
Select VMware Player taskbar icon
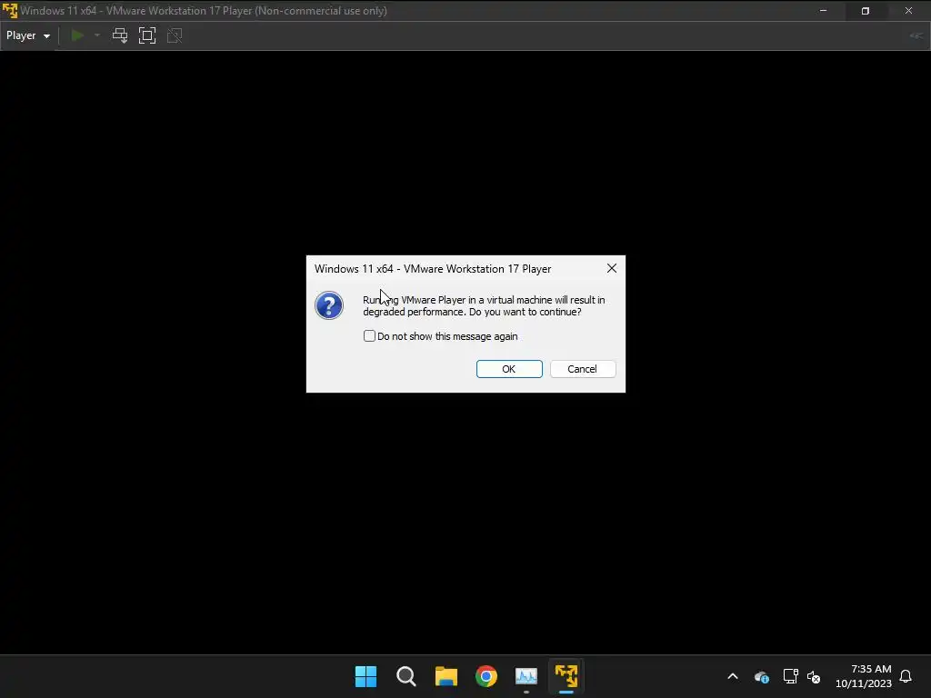coord(566,676)
